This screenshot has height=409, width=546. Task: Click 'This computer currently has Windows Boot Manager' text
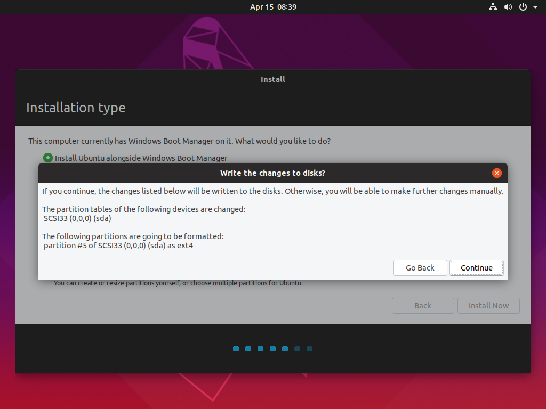point(179,141)
